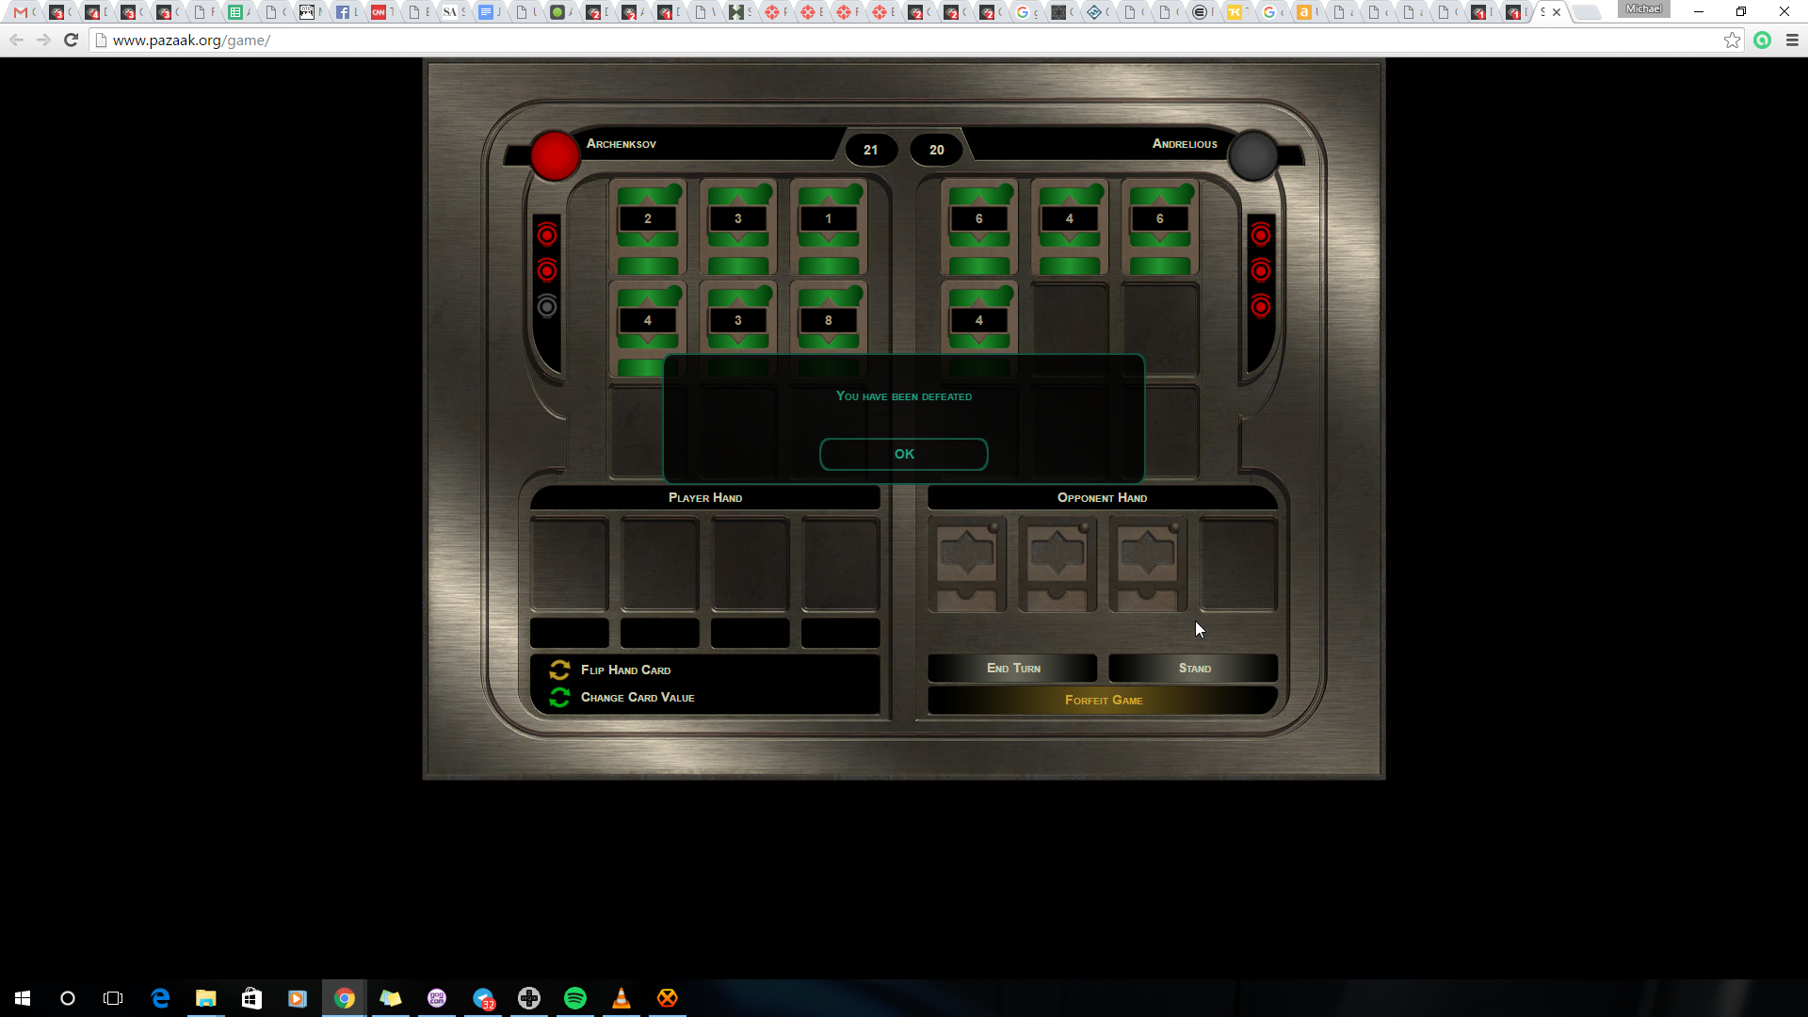The image size is (1808, 1017).
Task: Open Windows Store from the taskbar
Action: coord(251,998)
